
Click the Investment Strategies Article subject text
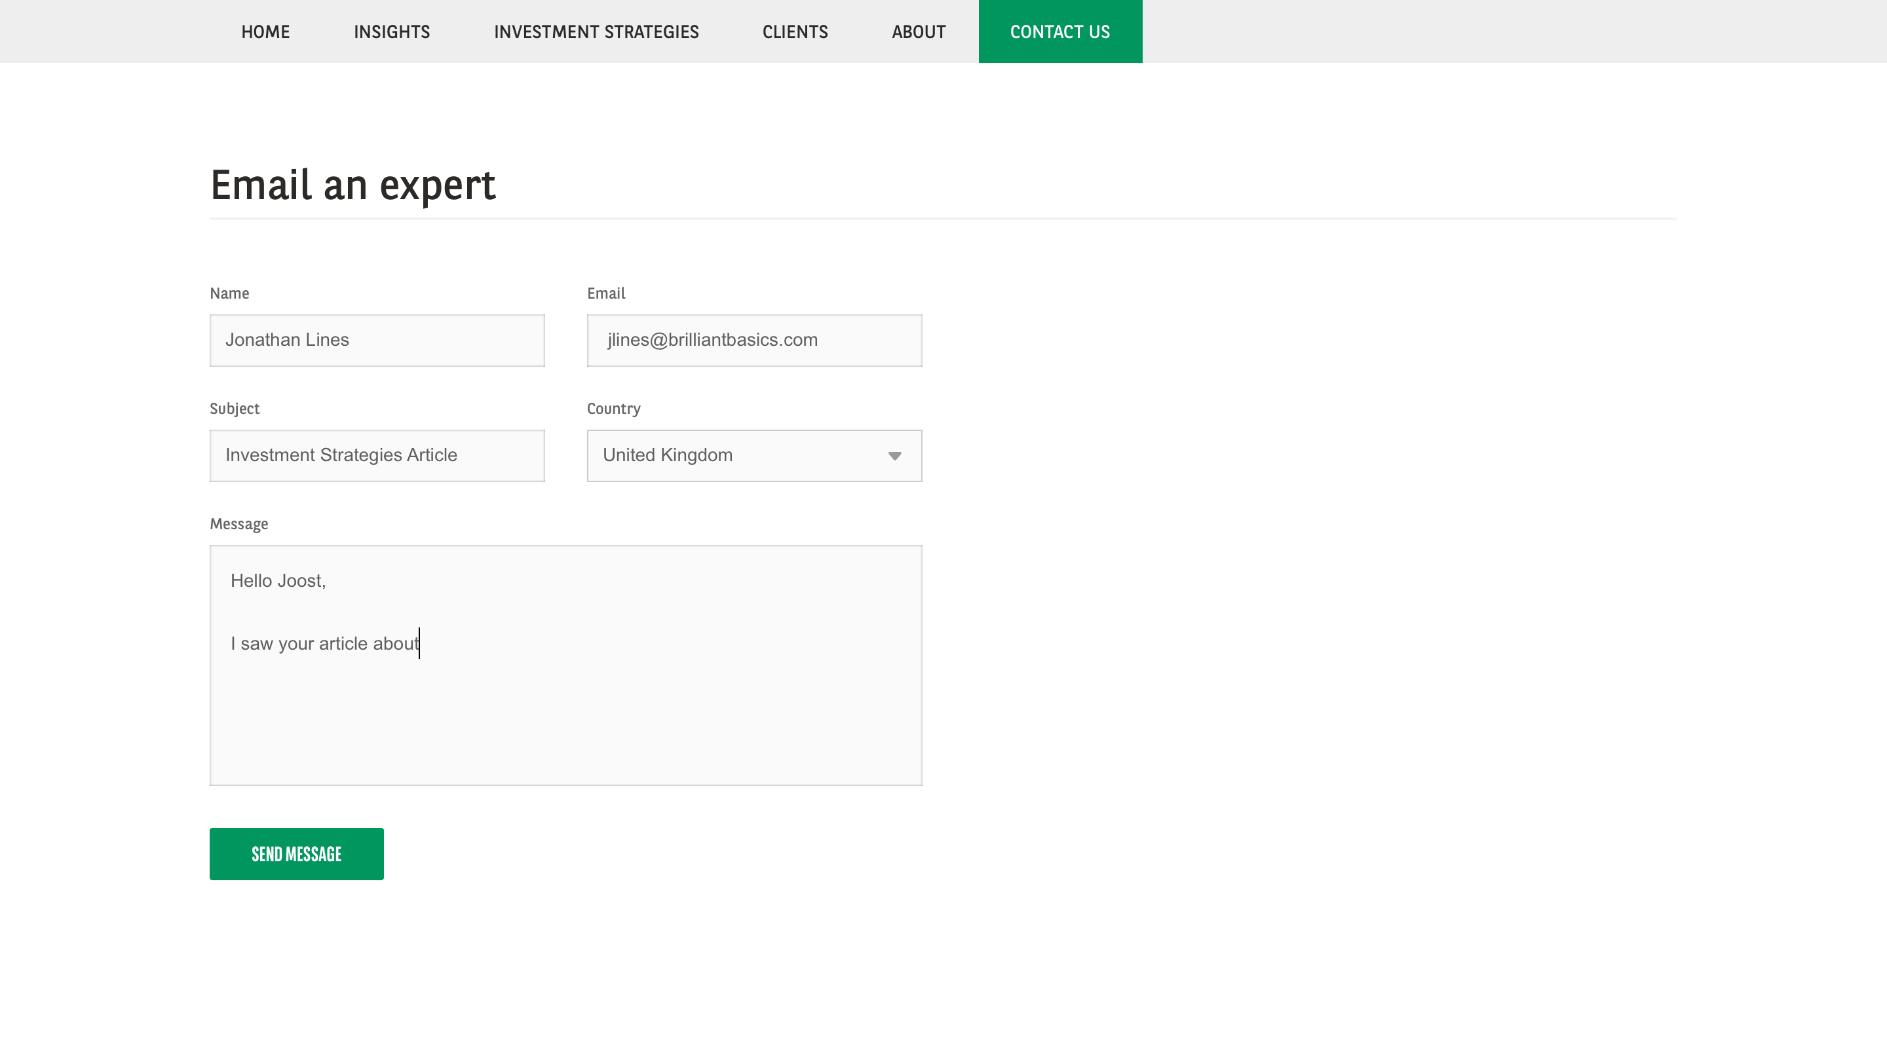click(341, 455)
